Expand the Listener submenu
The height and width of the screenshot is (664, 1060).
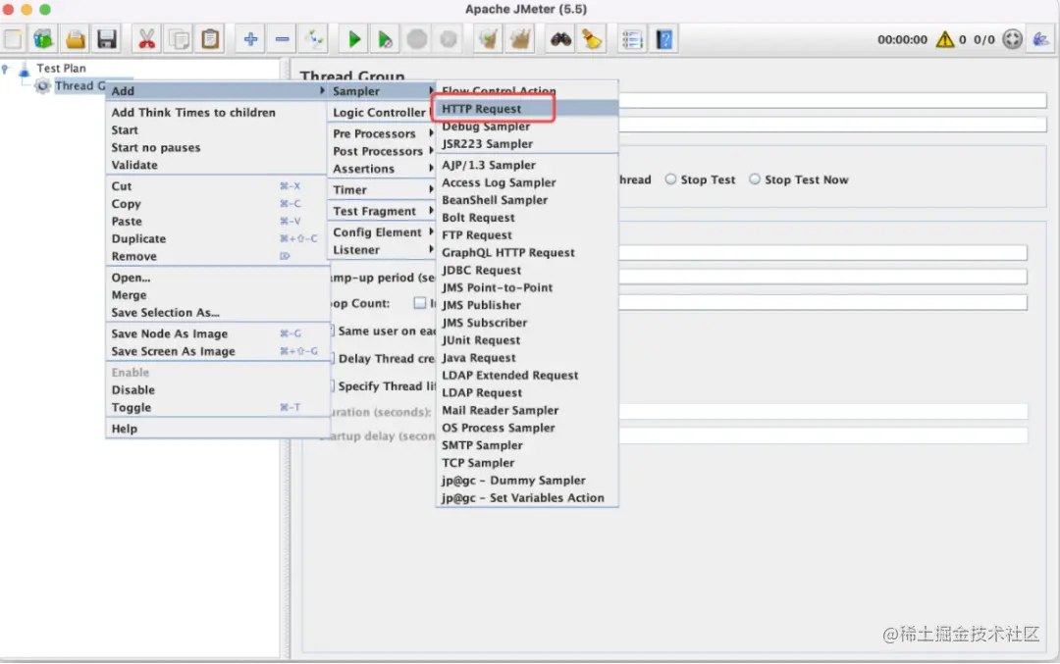tap(381, 249)
